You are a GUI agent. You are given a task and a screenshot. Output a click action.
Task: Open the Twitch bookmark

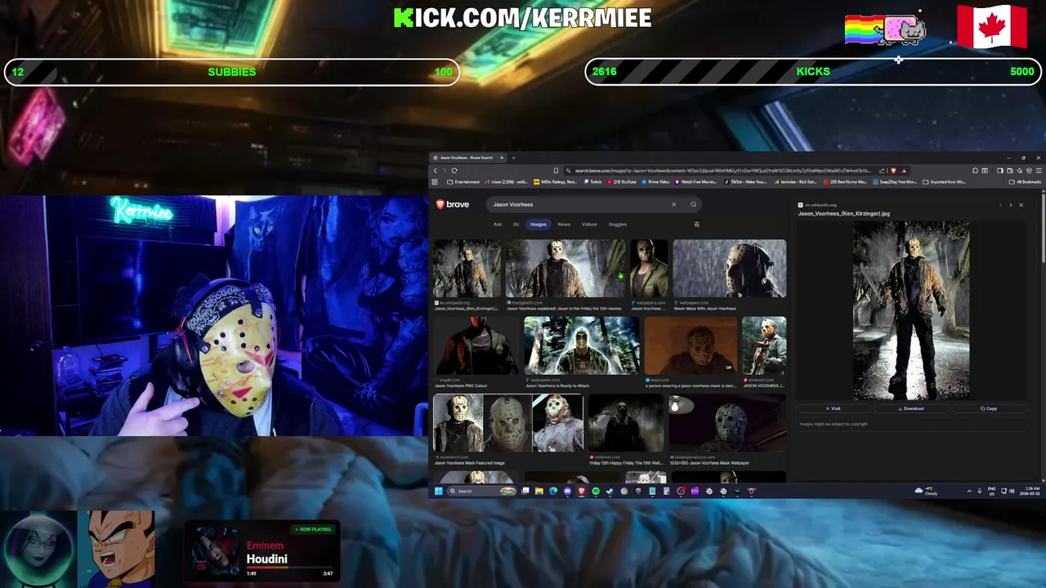[x=592, y=181]
